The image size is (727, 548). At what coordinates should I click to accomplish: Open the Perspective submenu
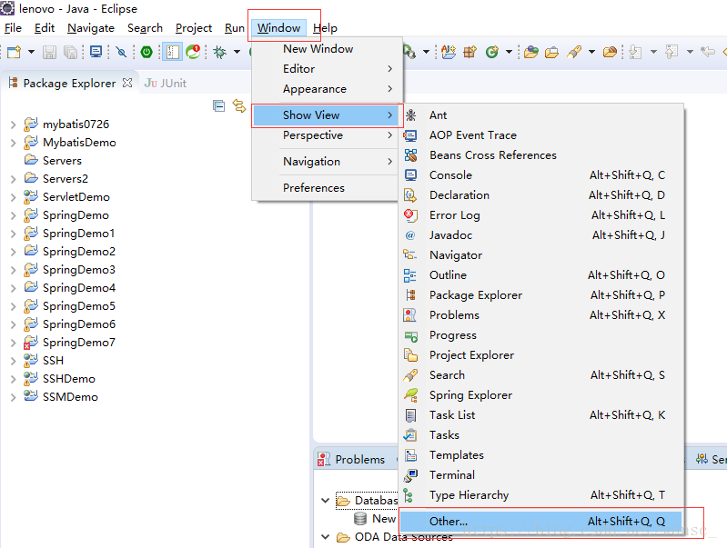[327, 135]
